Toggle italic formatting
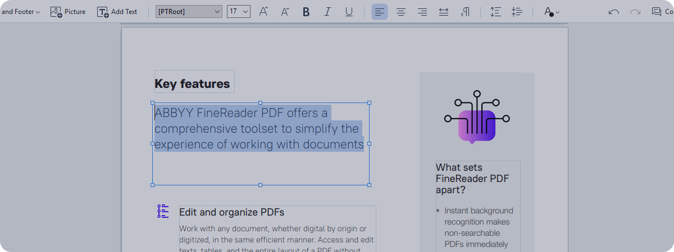Image resolution: width=674 pixels, height=252 pixels. (x=327, y=12)
